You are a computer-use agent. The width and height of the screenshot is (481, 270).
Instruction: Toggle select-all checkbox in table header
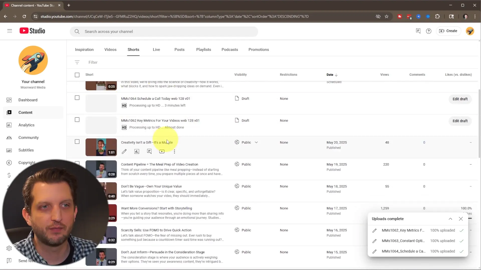(x=77, y=75)
